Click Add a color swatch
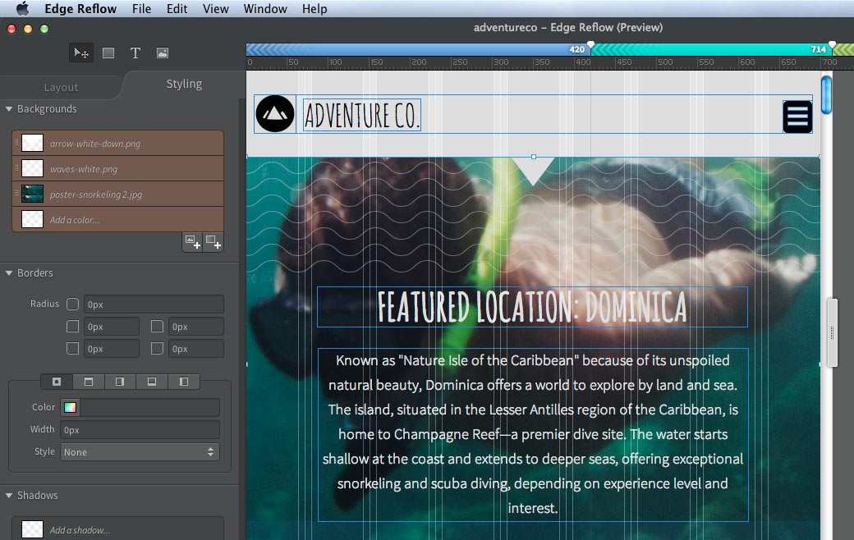This screenshot has width=854, height=540. coord(32,219)
